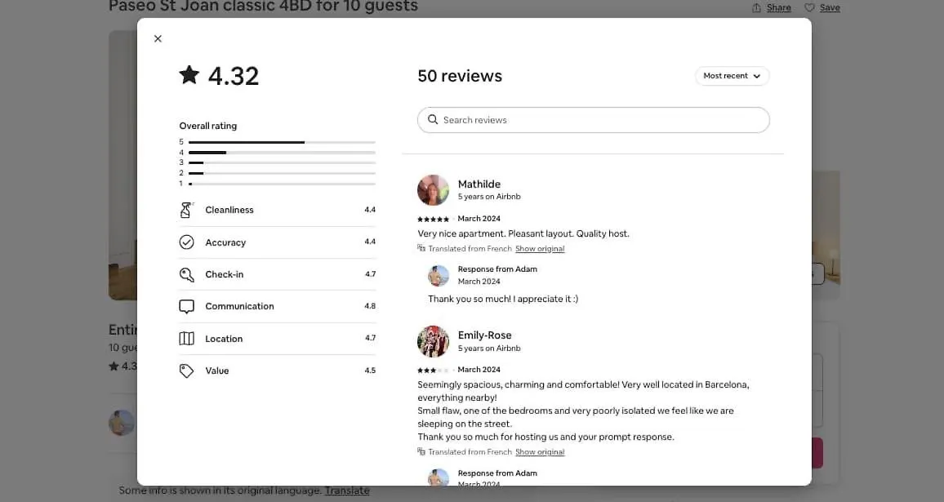Open Emily-Rose's profile photo

(433, 341)
